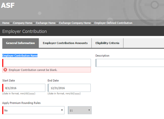The image size is (164, 119).
Task: Open Exchange Company Home breadcrumb
Action: tap(75, 23)
